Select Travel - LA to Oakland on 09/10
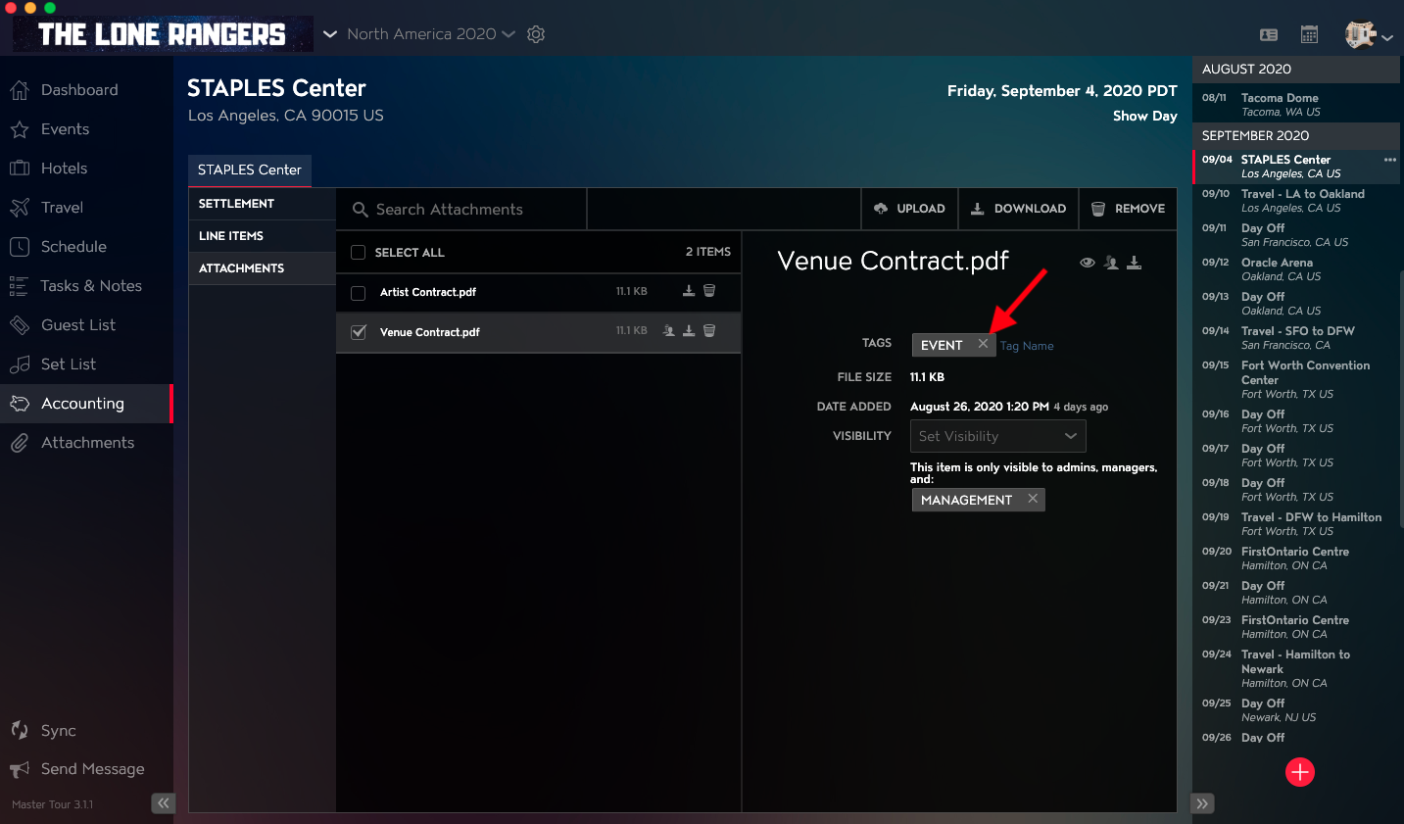Image resolution: width=1404 pixels, height=824 pixels. coord(1296,201)
